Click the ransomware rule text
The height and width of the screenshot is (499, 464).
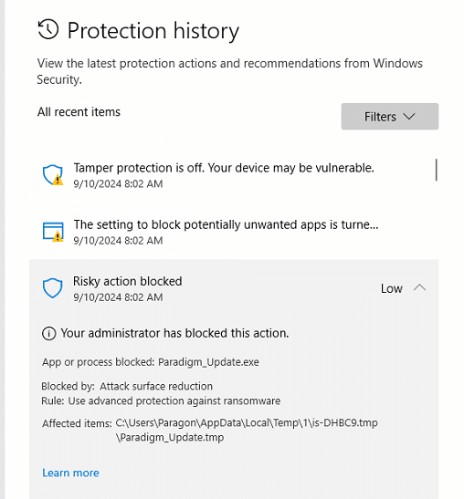(x=174, y=401)
